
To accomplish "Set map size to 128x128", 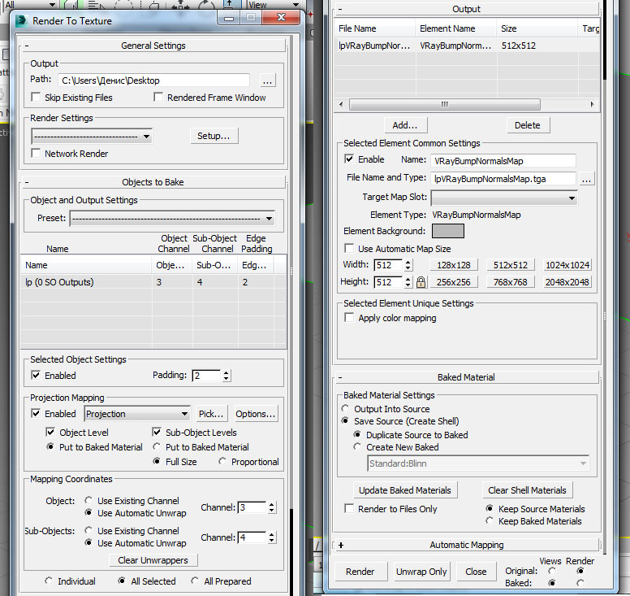I will 454,265.
